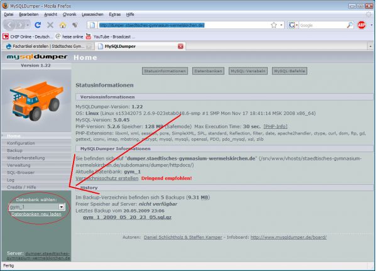
Task: Open the CHIP Online bookmark
Action: point(28,36)
